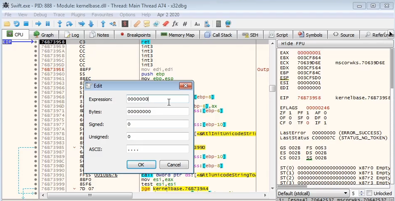Toggle the Unlocked checkbox

[x=370, y=193]
